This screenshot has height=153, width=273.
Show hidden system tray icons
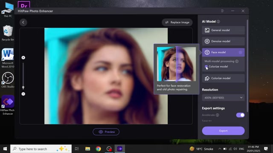pos(220,149)
